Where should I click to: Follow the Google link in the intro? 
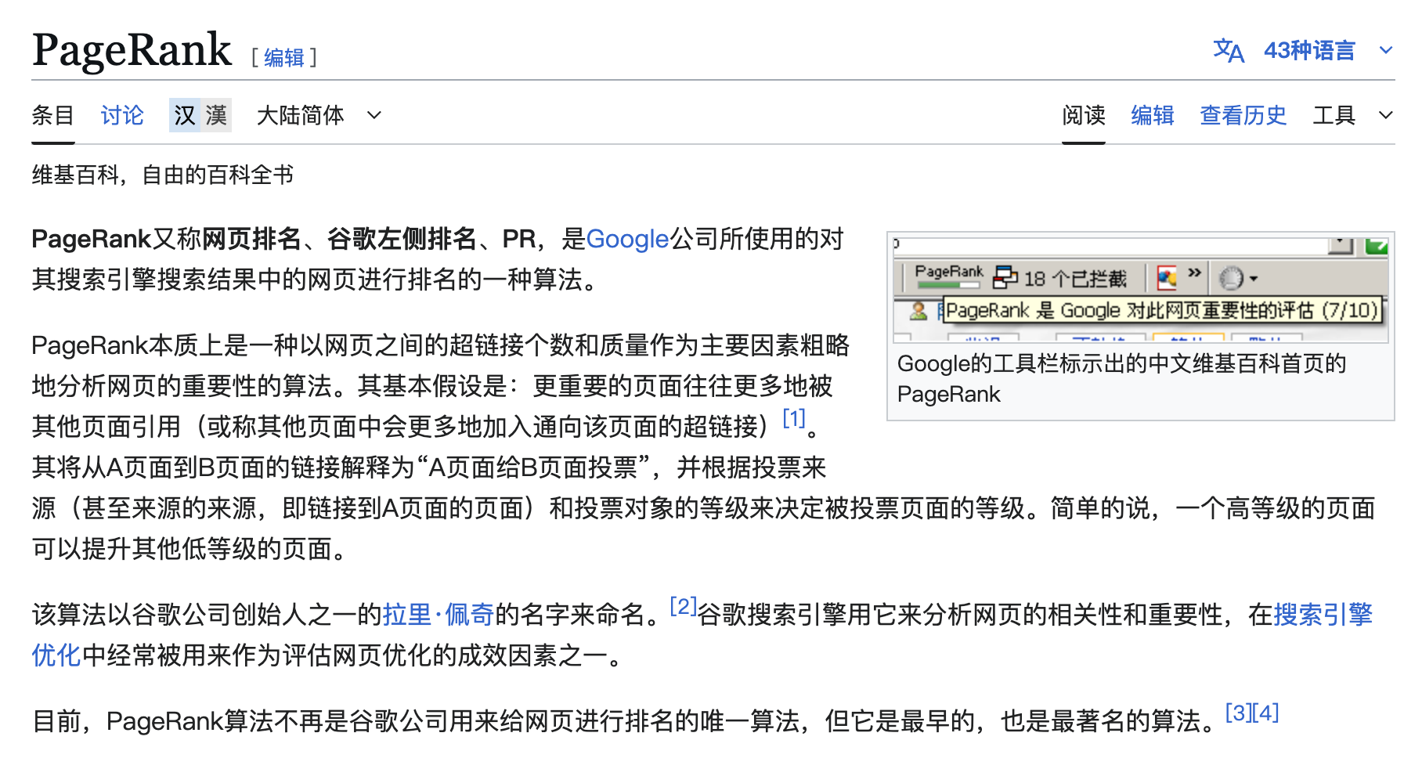[x=627, y=239]
